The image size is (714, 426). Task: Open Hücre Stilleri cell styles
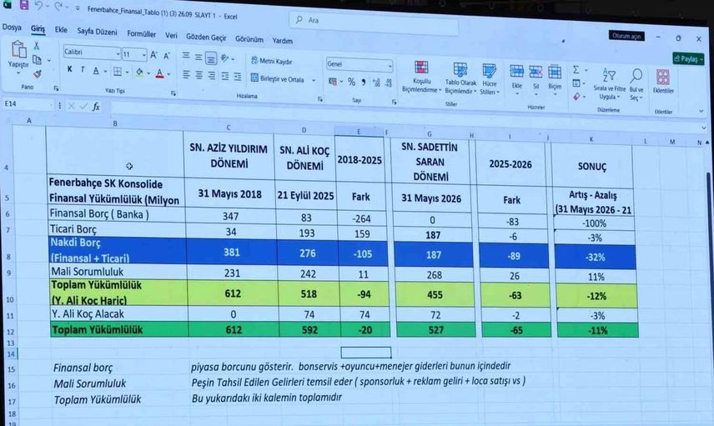click(x=490, y=79)
